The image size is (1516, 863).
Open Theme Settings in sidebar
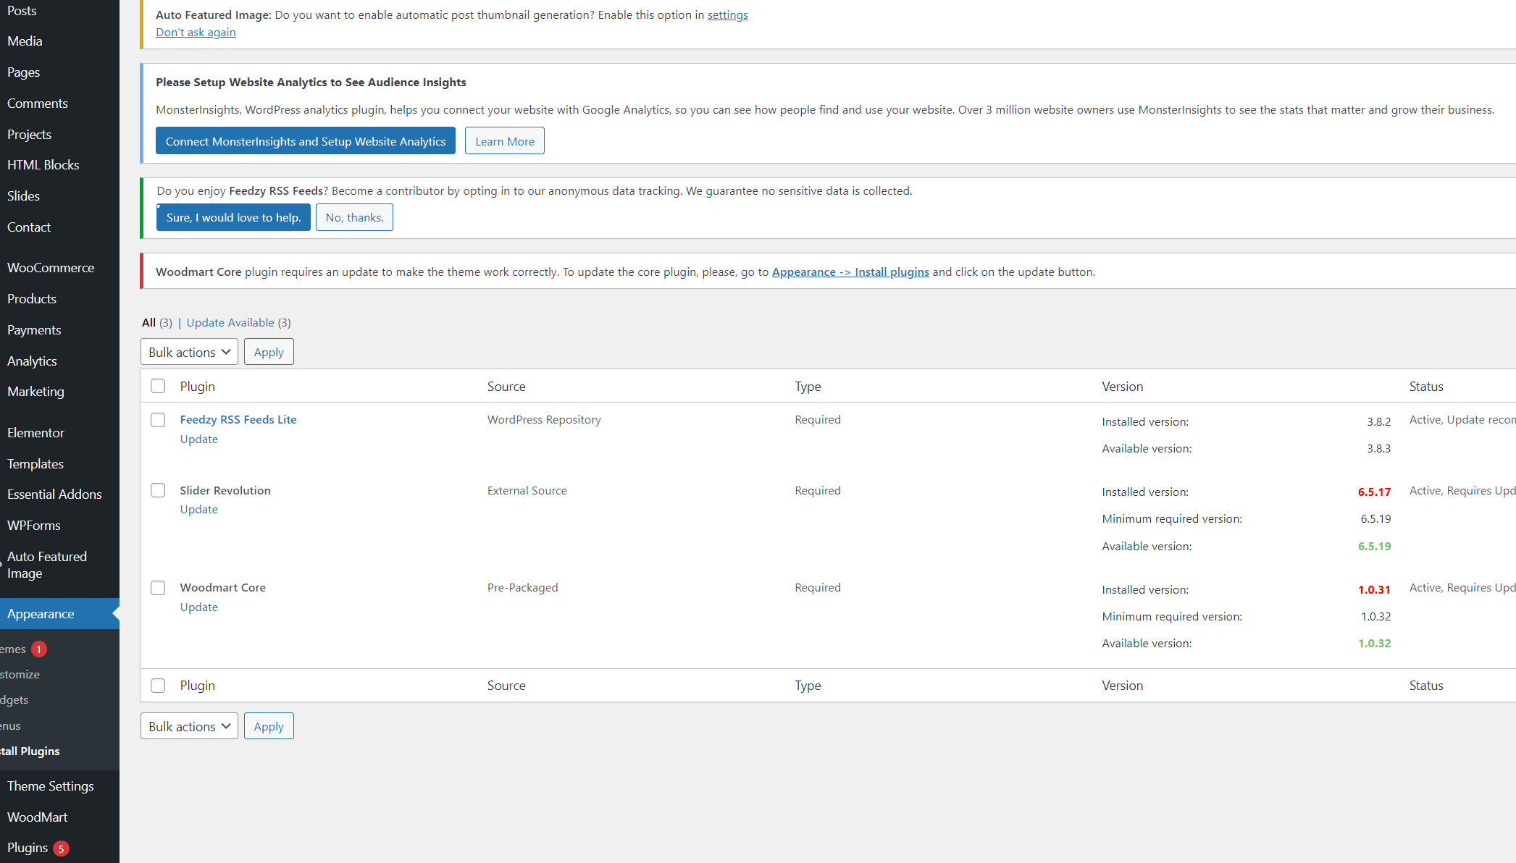point(51,786)
